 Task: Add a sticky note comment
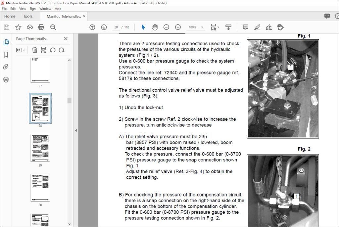coord(245,27)
